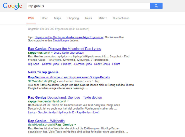Expand the arrow next to rapgeniusdeutschland.com/
The height and width of the screenshot is (137, 185).
(x=68, y=101)
